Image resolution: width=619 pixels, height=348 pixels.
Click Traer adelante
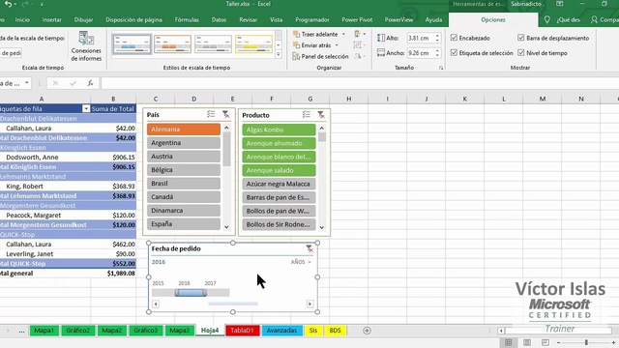(315, 35)
